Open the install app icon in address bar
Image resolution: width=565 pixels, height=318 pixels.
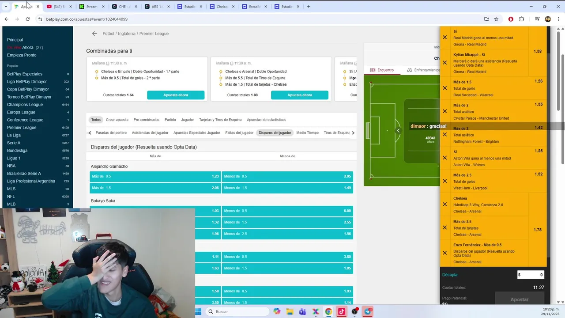[x=486, y=19]
